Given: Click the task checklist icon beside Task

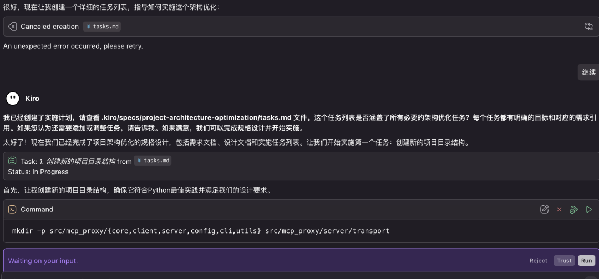Looking at the screenshot, I should click(x=12, y=161).
